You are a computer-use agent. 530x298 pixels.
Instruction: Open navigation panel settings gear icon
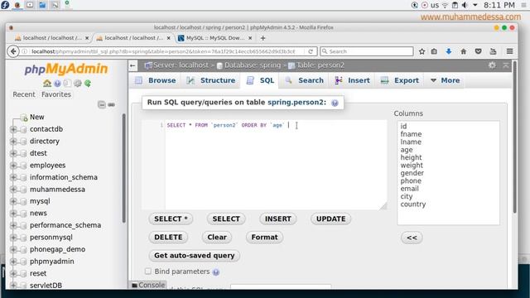tap(77, 83)
